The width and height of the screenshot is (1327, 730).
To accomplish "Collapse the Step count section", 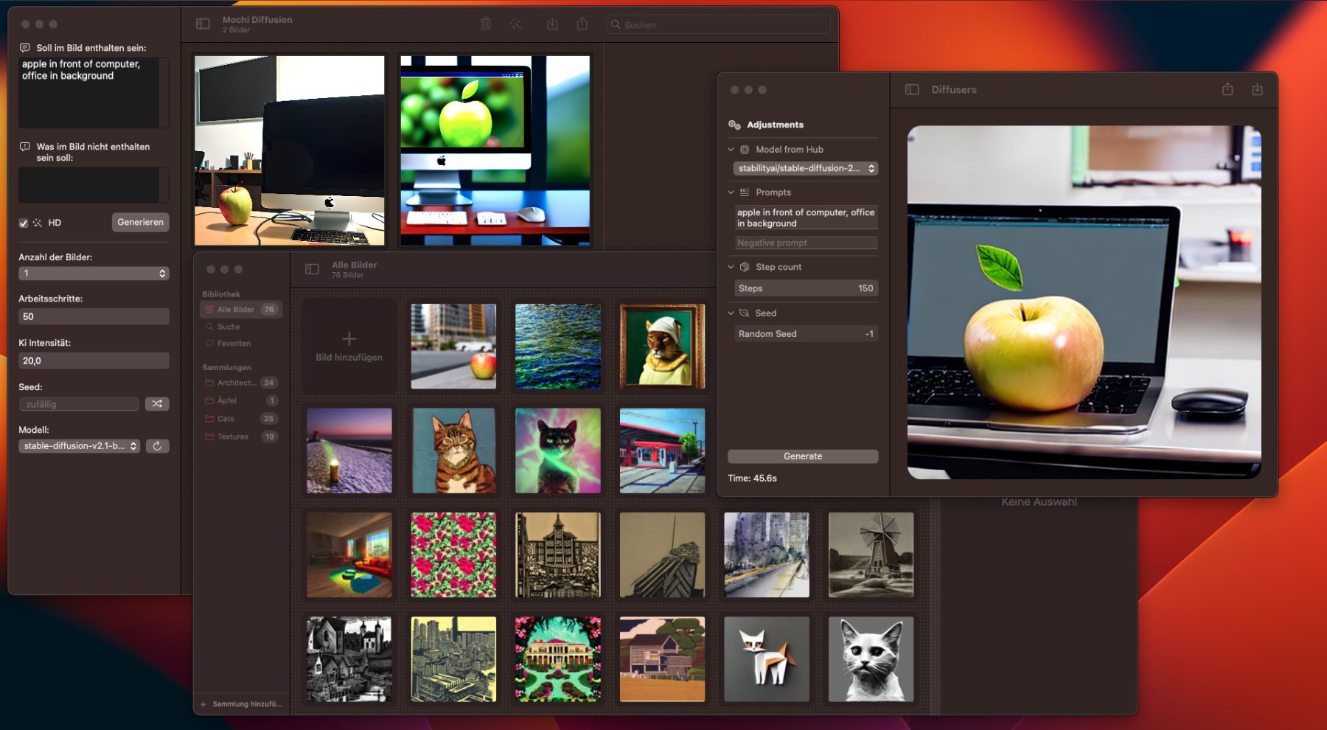I will (731, 267).
